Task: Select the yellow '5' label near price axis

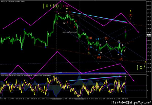Action: pos(145,62)
